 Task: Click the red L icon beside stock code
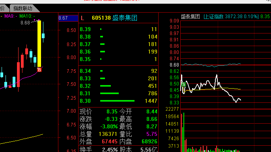pos(82,18)
